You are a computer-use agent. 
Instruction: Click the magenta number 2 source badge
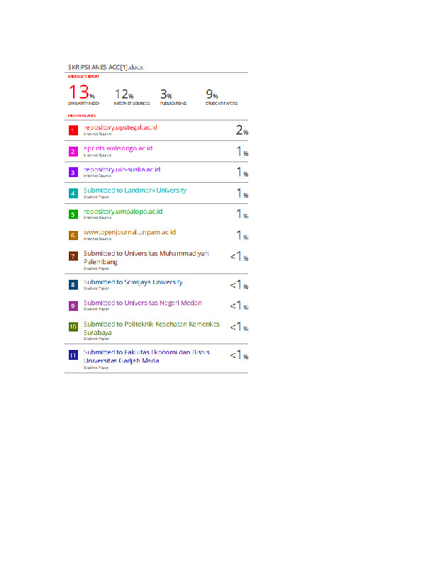coord(73,152)
